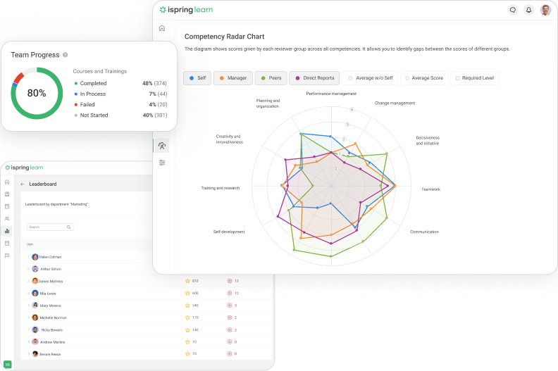Toggle the Direct Reports series filter
Image resolution: width=558 pixels, height=371 pixels.
click(x=314, y=78)
